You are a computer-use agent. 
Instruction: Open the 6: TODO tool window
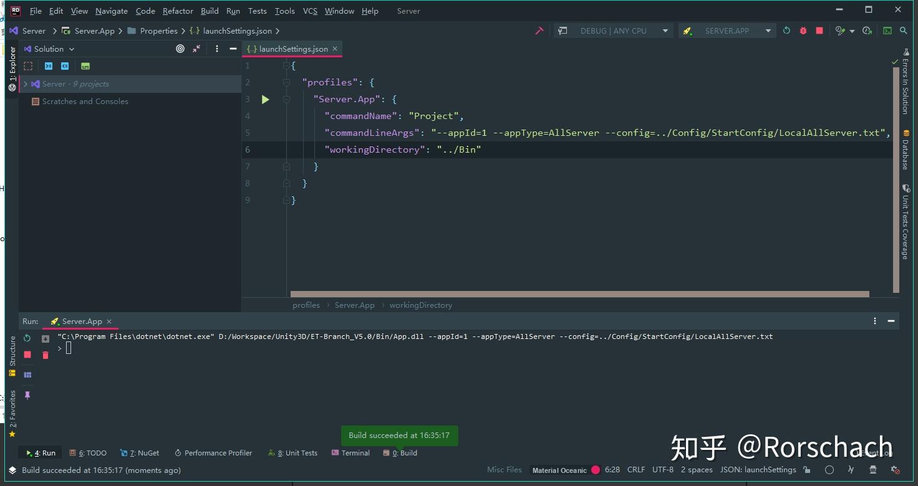(x=88, y=453)
